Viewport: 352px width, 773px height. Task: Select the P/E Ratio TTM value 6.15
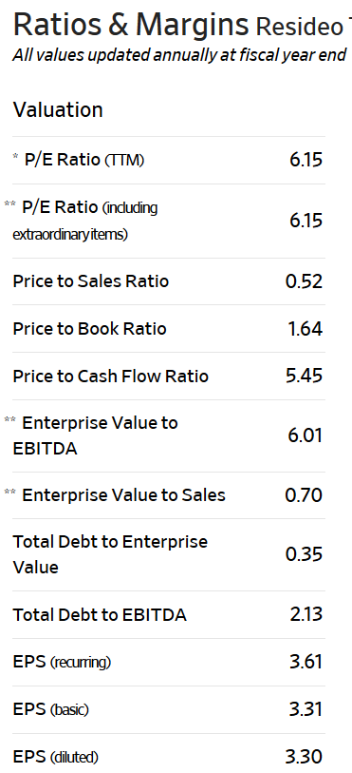click(x=306, y=160)
